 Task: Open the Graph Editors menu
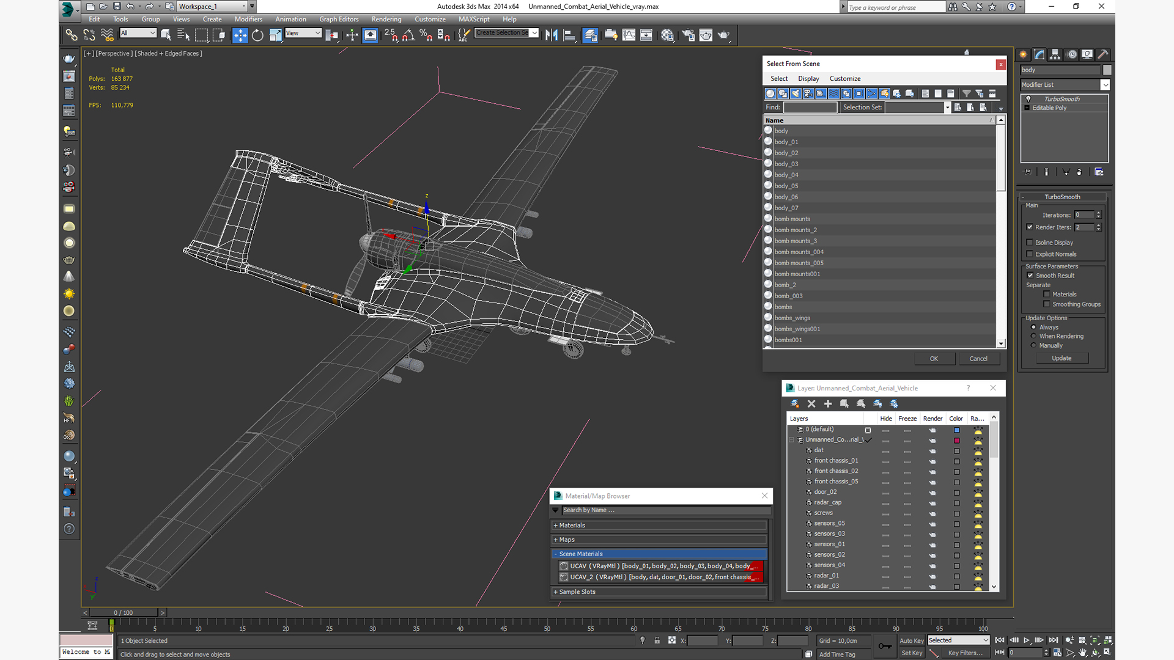pos(339,20)
